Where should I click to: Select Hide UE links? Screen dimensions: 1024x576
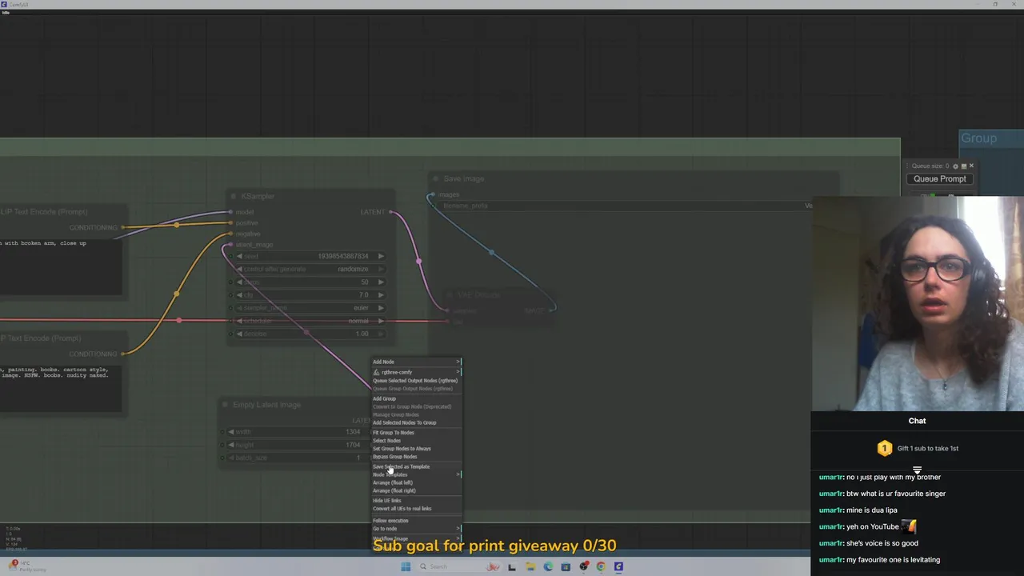(x=417, y=501)
